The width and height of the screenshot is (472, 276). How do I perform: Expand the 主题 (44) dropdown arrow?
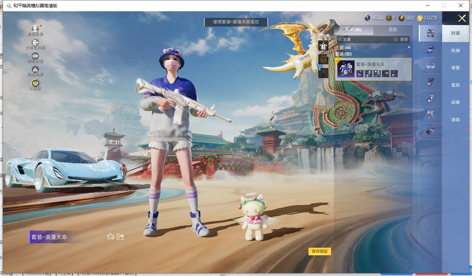point(409,48)
